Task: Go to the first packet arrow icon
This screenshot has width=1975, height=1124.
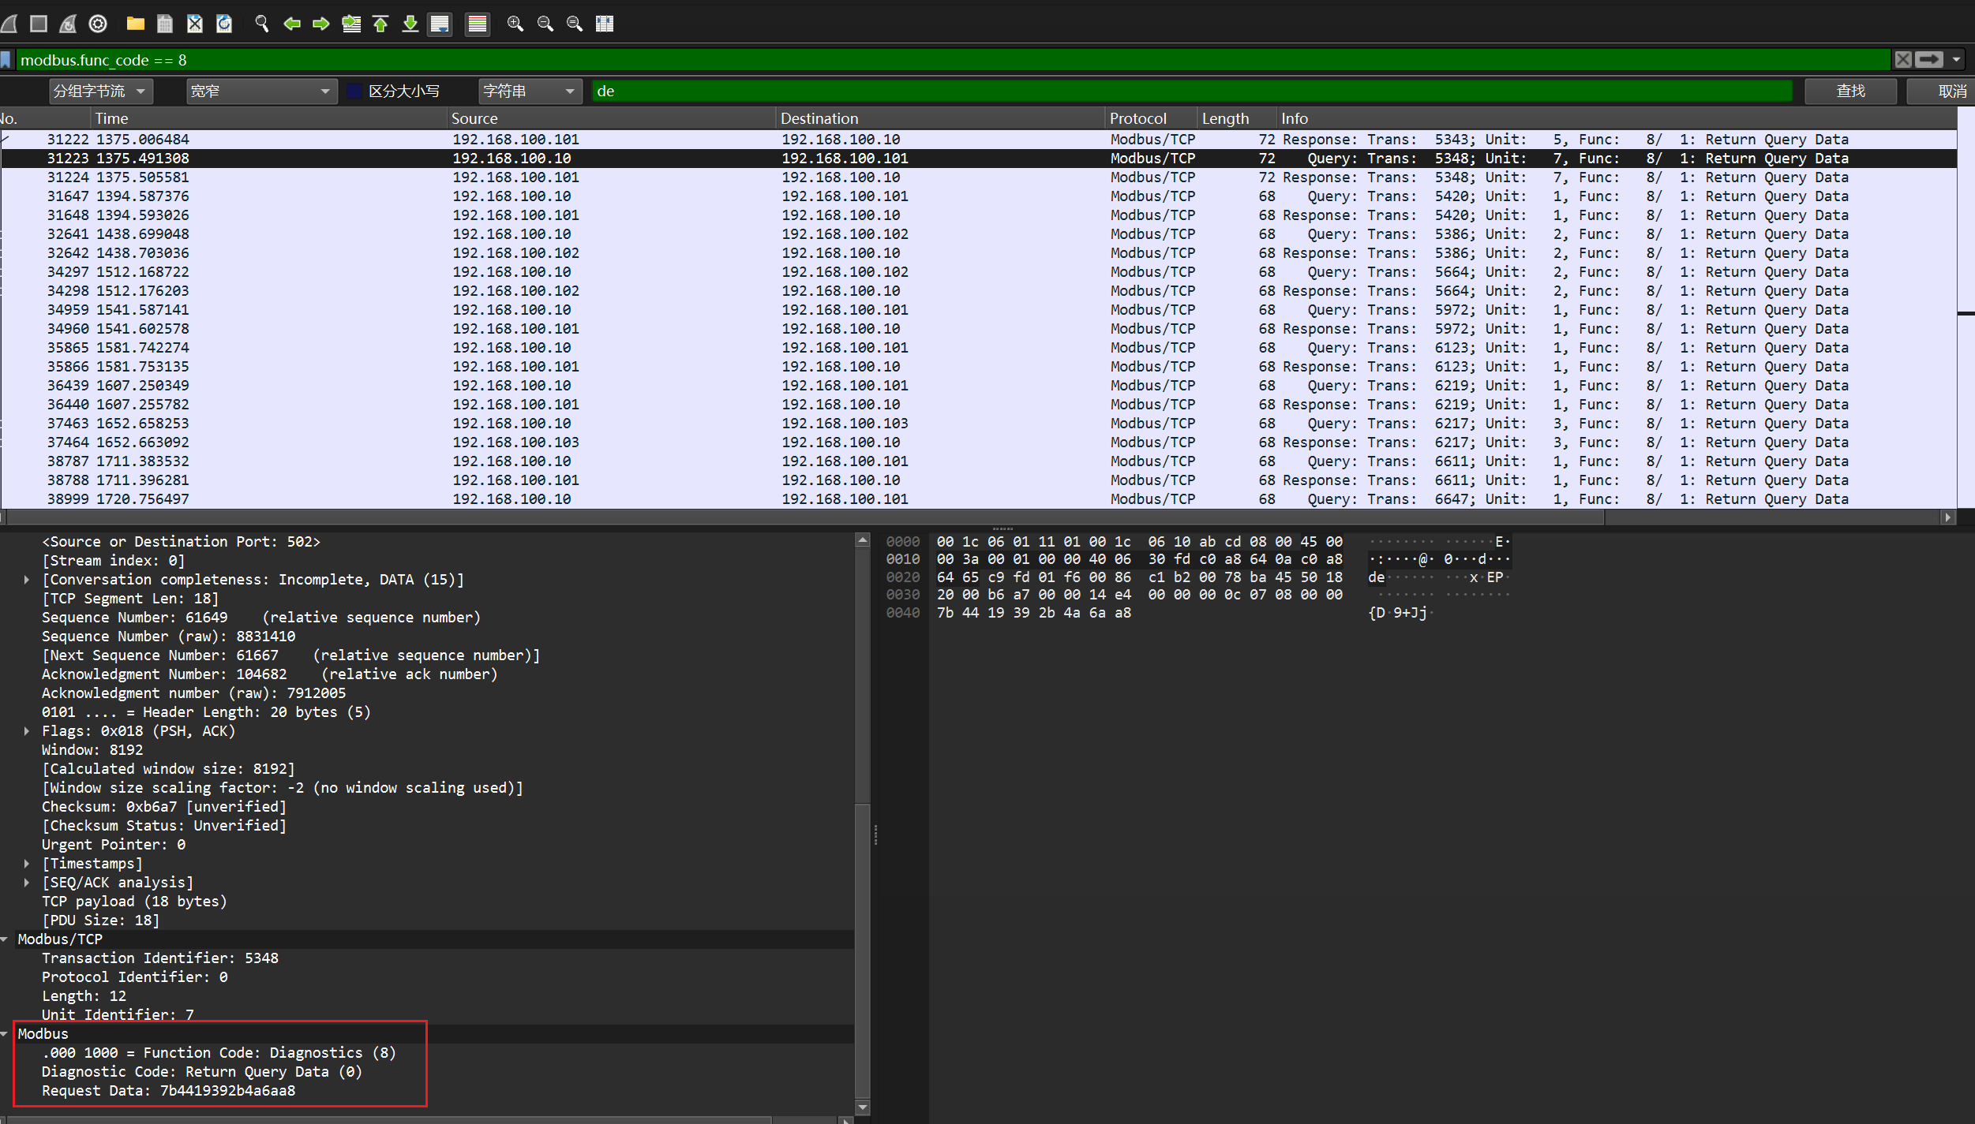Action: tap(380, 24)
